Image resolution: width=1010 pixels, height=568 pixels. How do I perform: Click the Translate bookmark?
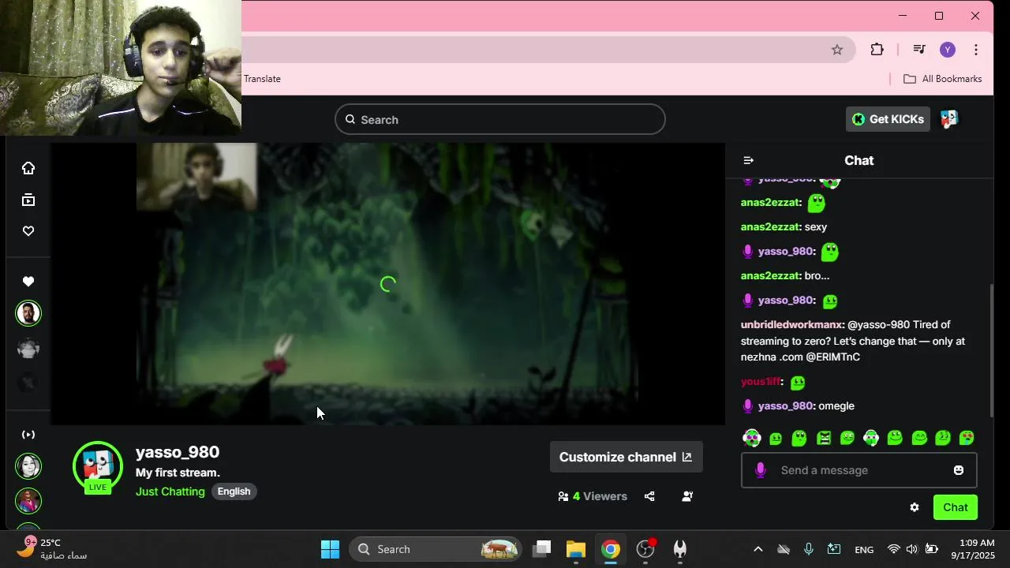tap(262, 79)
